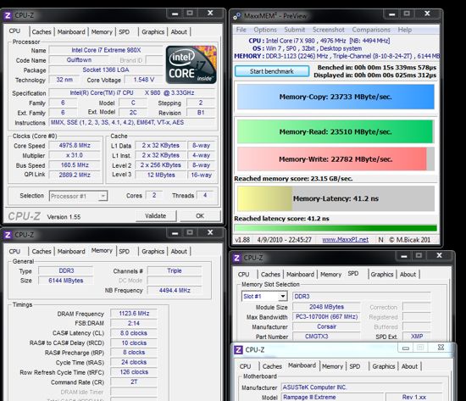Viewport: 466px width, 401px height.
Task: Click the motherboard Model value Rampage III Extreme
Action: pyautogui.click(x=332, y=397)
